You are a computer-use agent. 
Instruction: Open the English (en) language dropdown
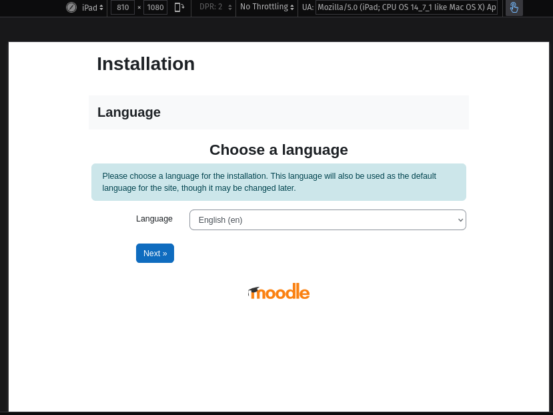point(328,220)
